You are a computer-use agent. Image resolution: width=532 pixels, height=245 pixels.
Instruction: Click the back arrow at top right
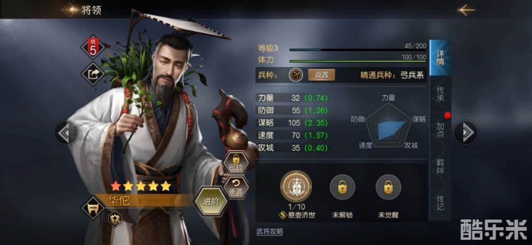point(466,10)
